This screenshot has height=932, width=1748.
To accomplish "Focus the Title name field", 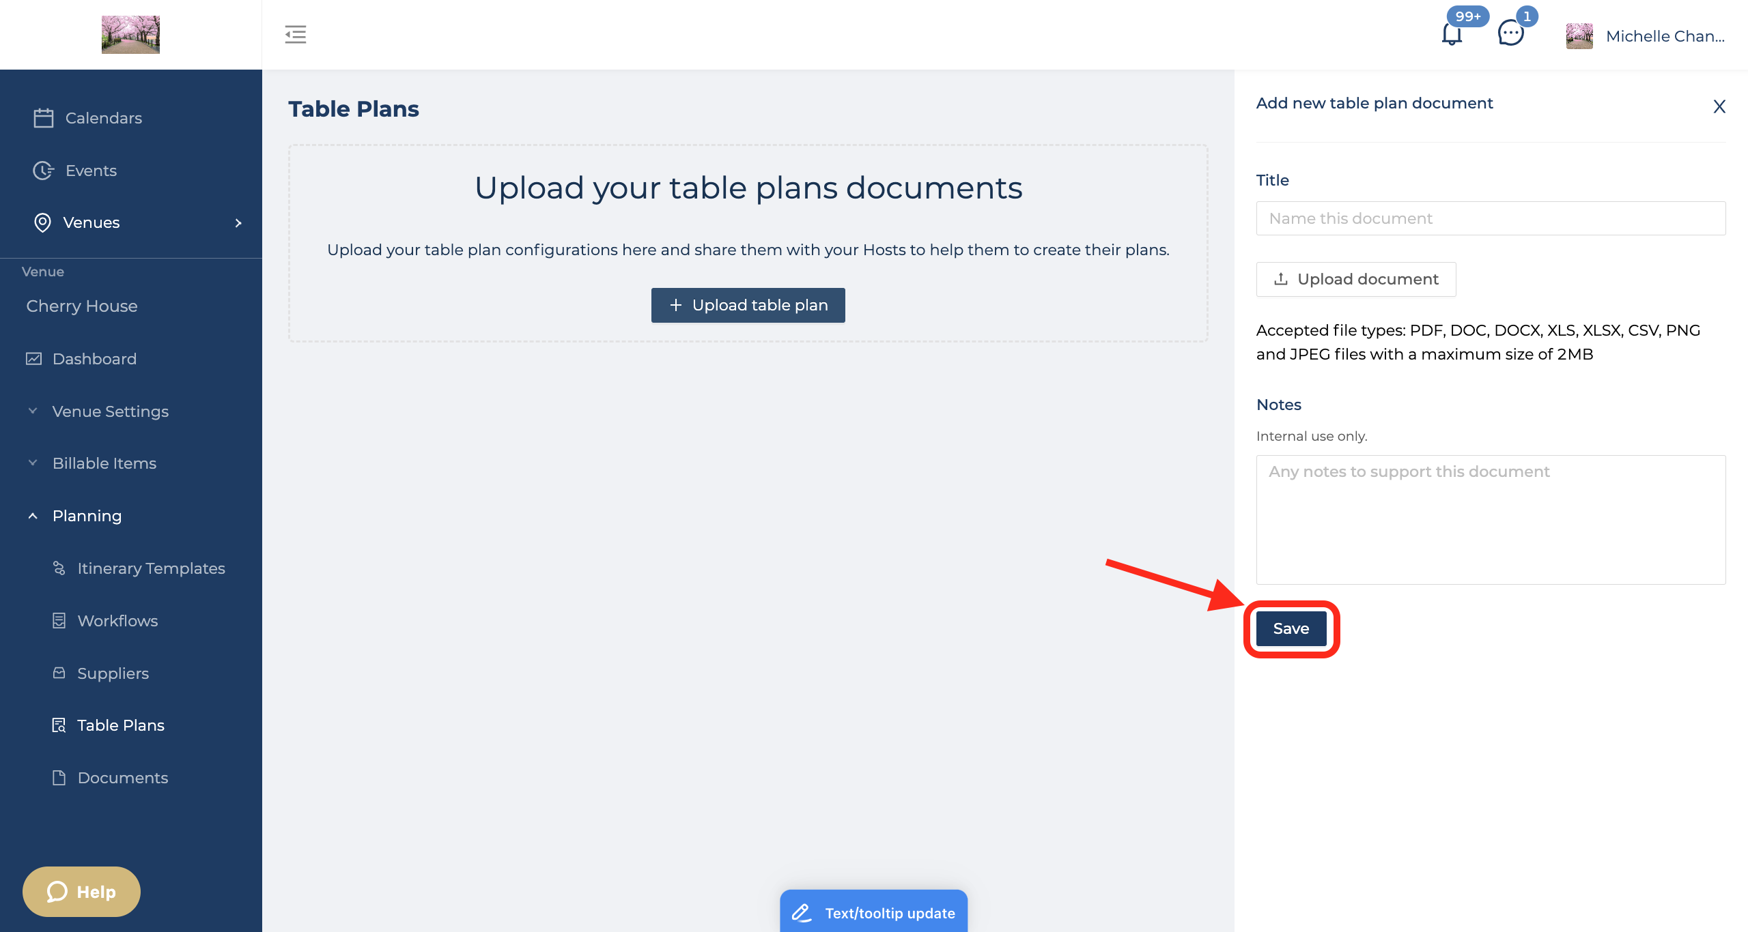I will [1491, 218].
